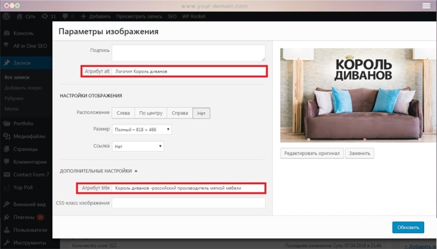Set alignment to 'Справа'
Viewport: 437px width, 249px height.
[180, 113]
